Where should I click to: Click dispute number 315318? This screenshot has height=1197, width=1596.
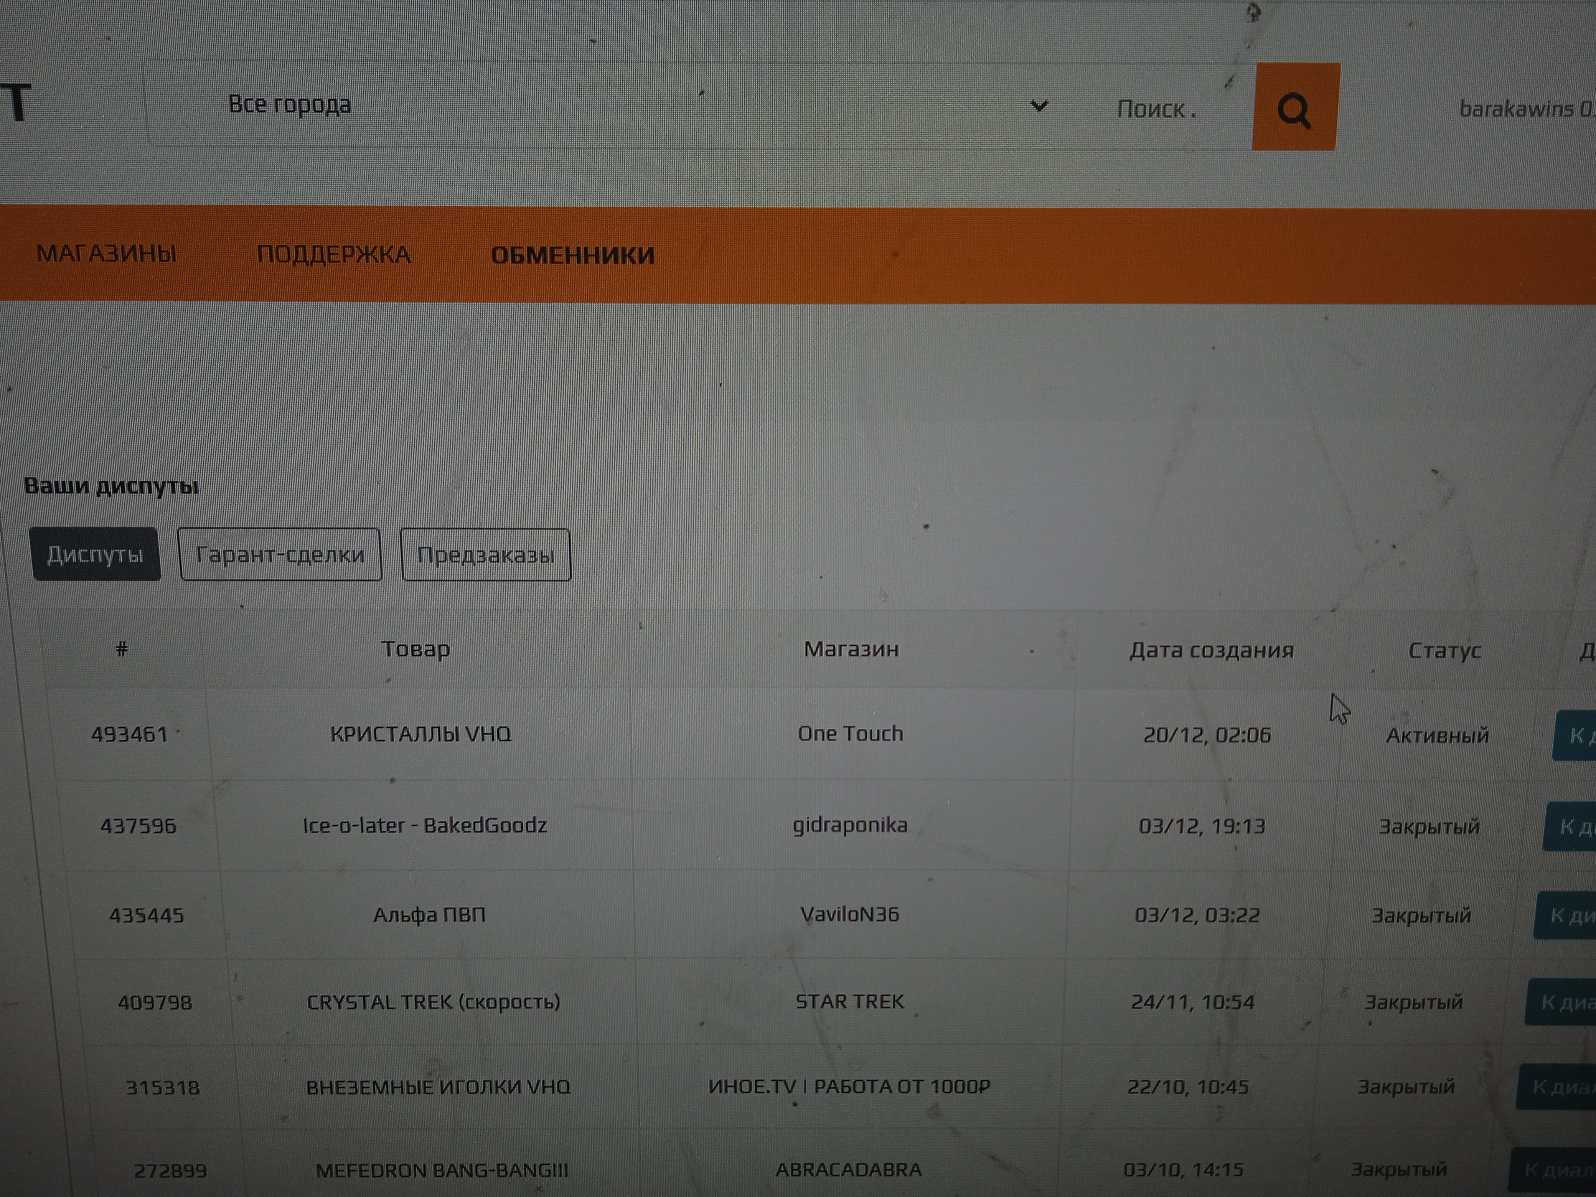(x=162, y=1087)
